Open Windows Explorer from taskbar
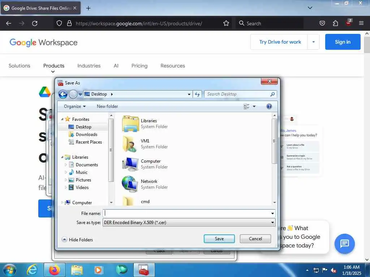This screenshot has width=370, height=277. (x=77, y=270)
